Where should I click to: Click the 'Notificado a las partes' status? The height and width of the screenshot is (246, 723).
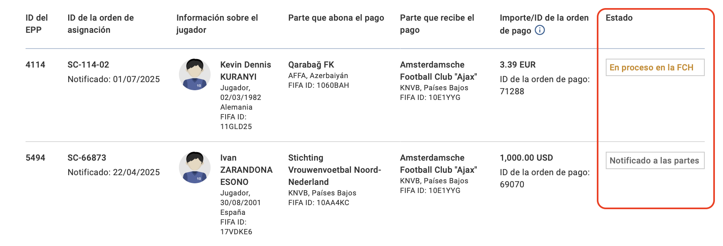coord(655,161)
